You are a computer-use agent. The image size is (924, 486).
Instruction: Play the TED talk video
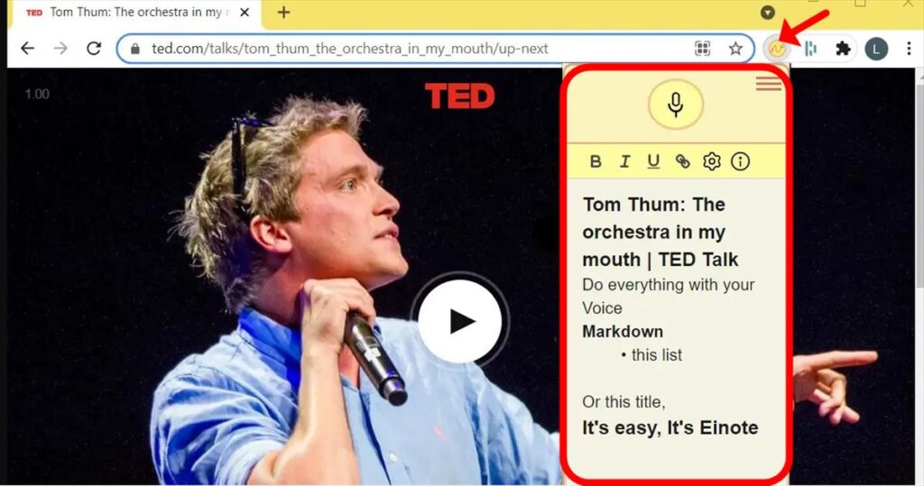pos(459,321)
